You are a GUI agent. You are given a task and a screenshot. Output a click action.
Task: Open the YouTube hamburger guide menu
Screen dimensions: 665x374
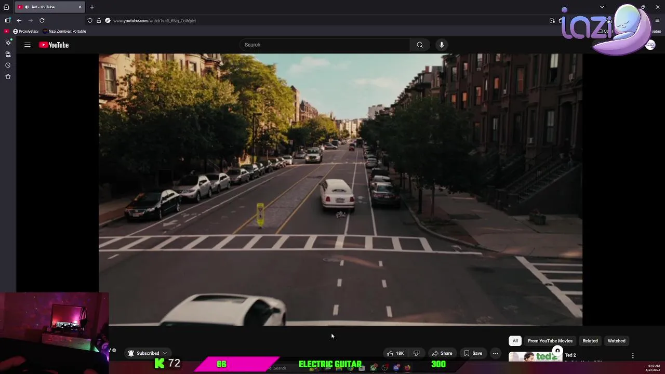point(28,45)
